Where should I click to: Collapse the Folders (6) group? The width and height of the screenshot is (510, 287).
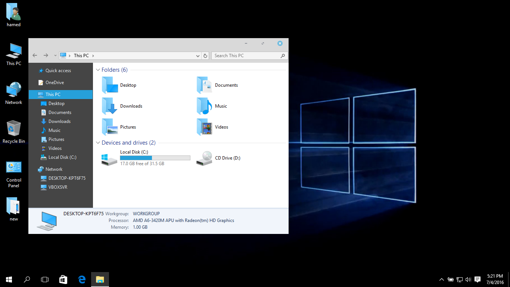tap(98, 70)
